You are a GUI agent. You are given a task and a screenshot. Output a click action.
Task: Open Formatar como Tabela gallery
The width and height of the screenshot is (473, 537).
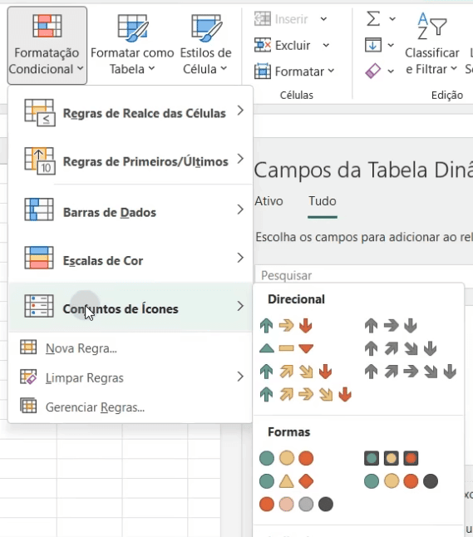[132, 45]
